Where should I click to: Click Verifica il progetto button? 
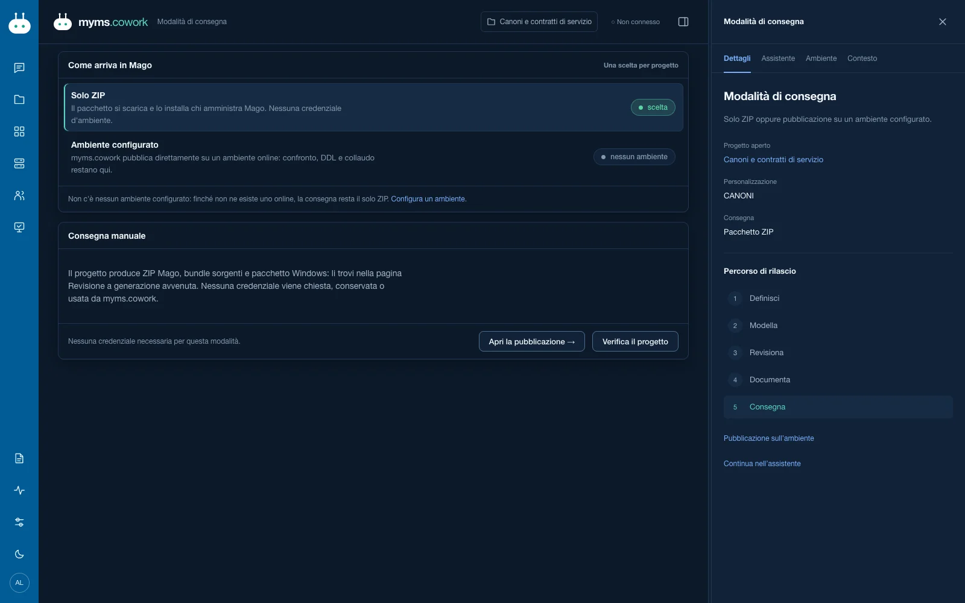(635, 341)
